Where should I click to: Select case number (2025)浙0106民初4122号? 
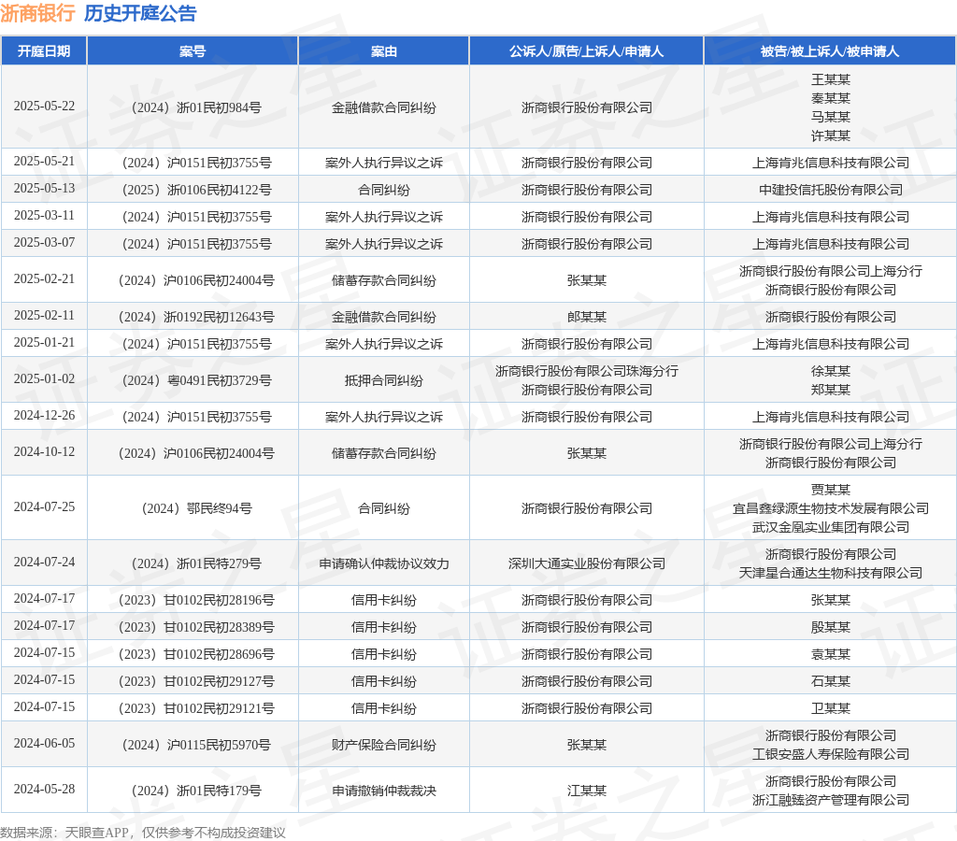coord(196,190)
